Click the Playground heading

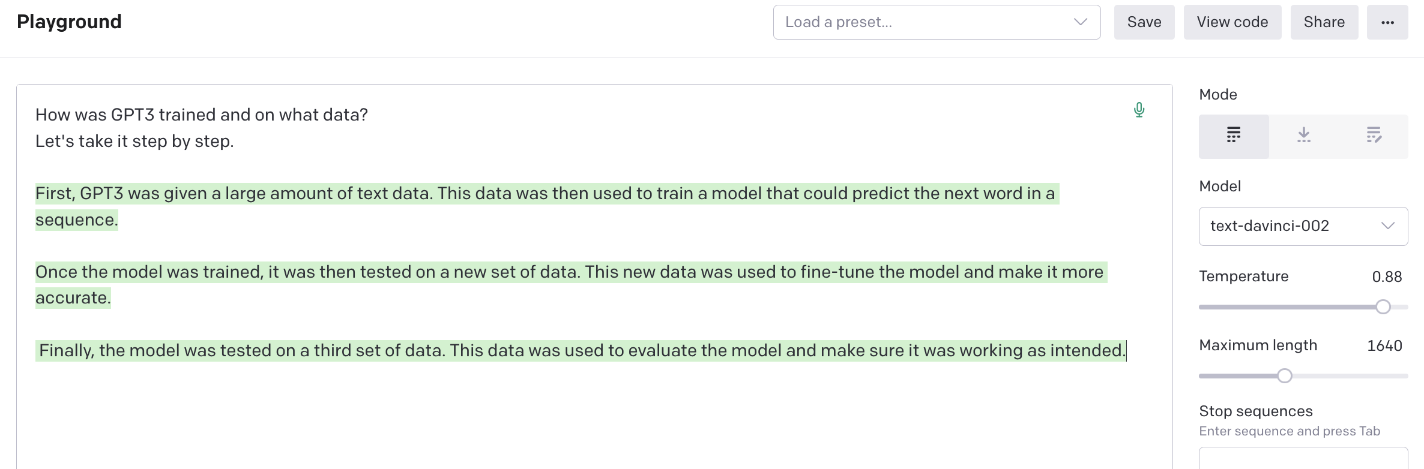(x=69, y=22)
